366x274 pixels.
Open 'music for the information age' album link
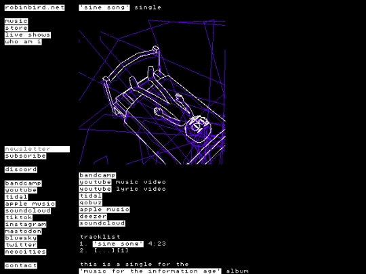[x=150, y=271]
